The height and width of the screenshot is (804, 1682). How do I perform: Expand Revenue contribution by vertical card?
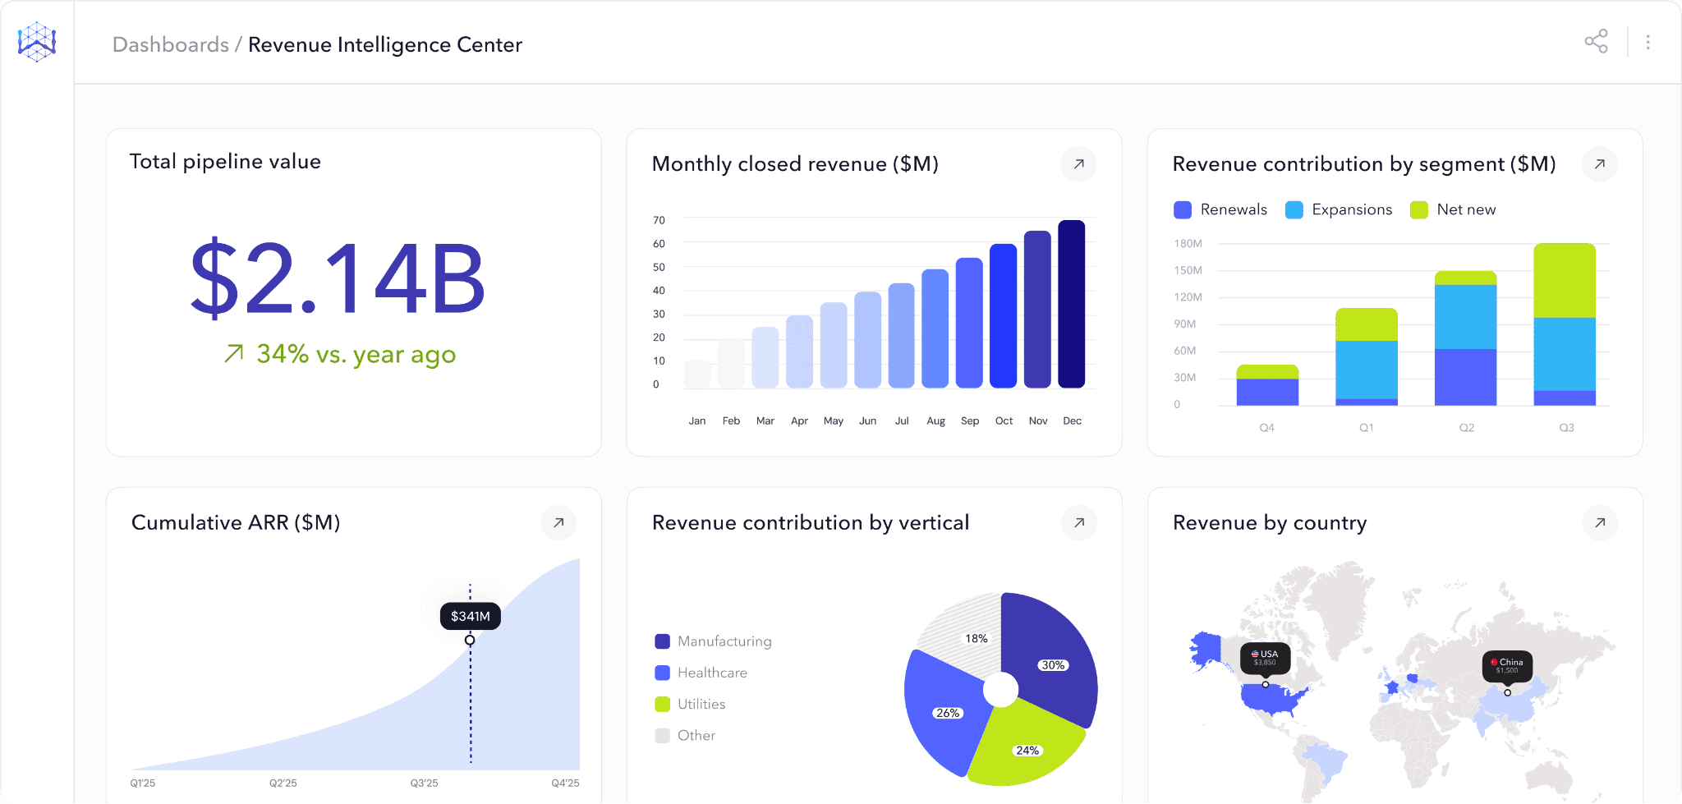(x=1079, y=523)
